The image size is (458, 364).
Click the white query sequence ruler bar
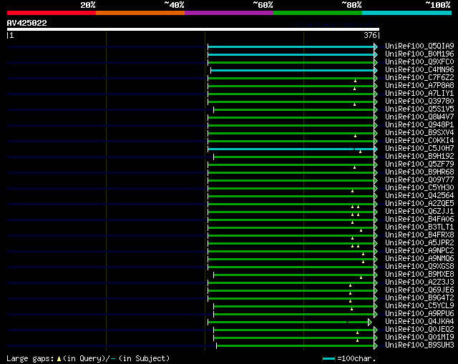point(193,29)
